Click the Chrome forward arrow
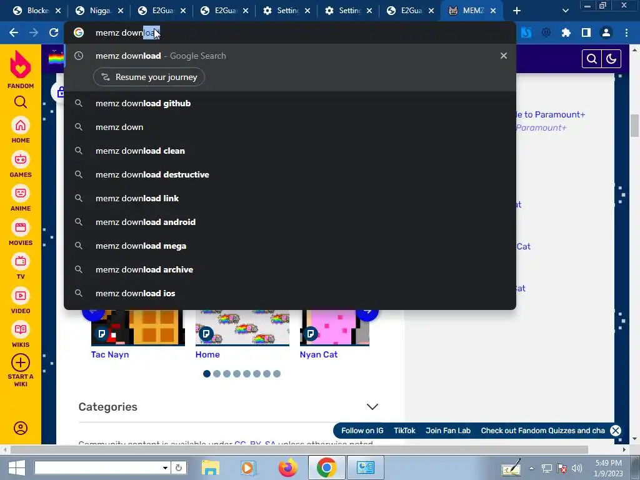640x480 pixels. [x=34, y=32]
